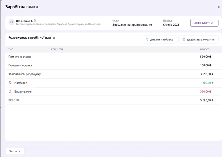Select the Помісячна ставка row label
This screenshot has width=222, height=157.
pyautogui.click(x=20, y=57)
